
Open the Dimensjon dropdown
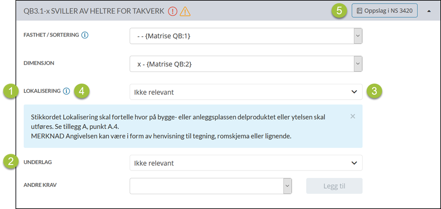358,64
